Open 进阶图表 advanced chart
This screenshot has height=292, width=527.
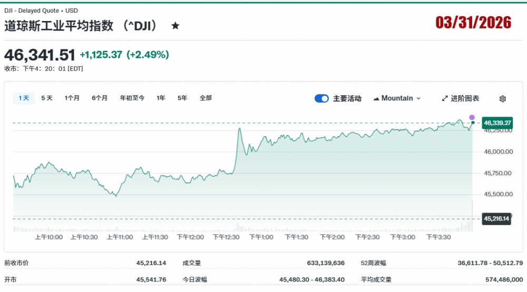coord(460,98)
